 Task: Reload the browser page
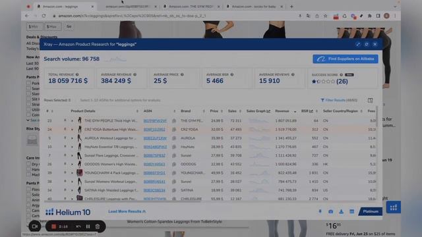[x=44, y=16]
